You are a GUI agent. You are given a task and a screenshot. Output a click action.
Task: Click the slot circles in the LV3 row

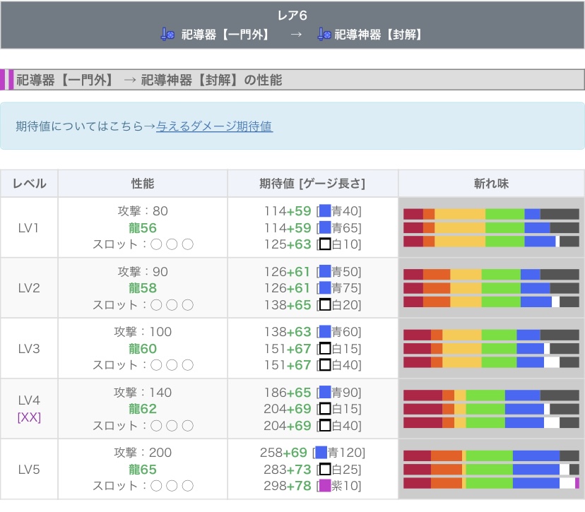[172, 365]
